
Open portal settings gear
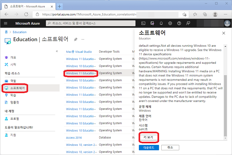170,23
